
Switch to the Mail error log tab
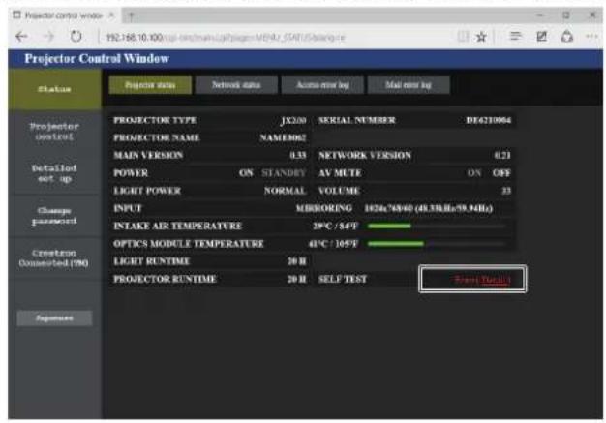point(409,85)
